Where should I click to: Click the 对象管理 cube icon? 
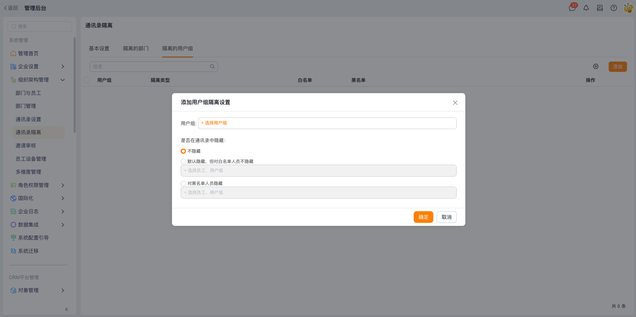13,290
